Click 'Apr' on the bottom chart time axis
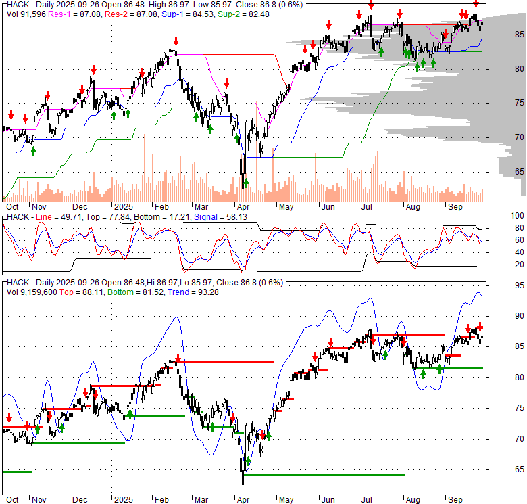527x504 pixels. coord(243,500)
